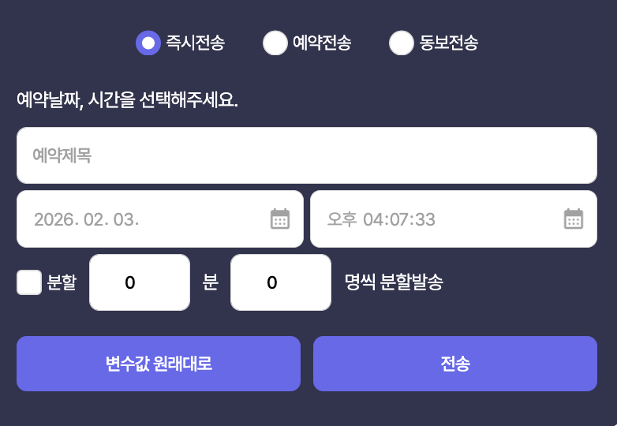Screen dimensions: 617x426
Task: Focus the date field showing 2026. 02. 03.
Action: tap(142, 219)
